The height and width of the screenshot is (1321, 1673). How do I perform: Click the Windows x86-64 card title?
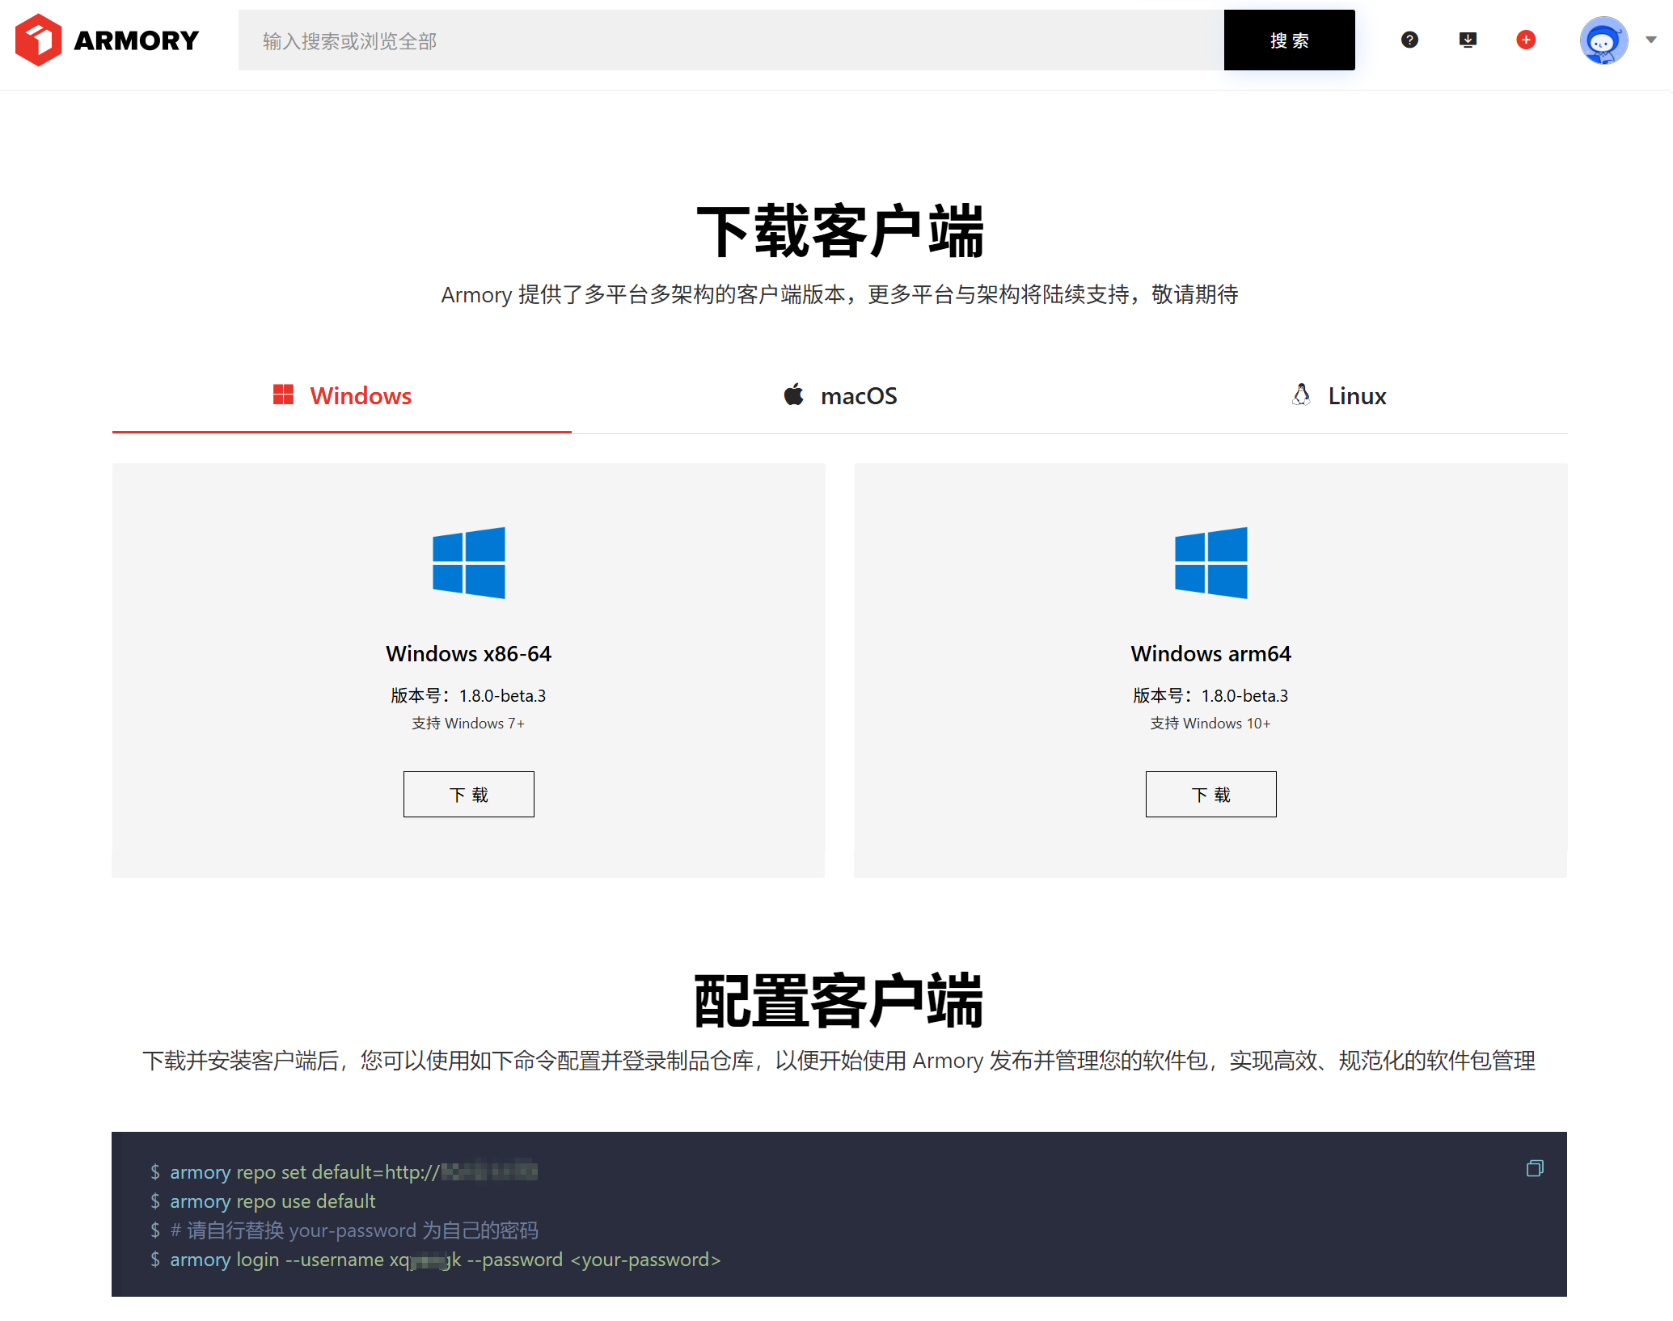pyautogui.click(x=469, y=653)
